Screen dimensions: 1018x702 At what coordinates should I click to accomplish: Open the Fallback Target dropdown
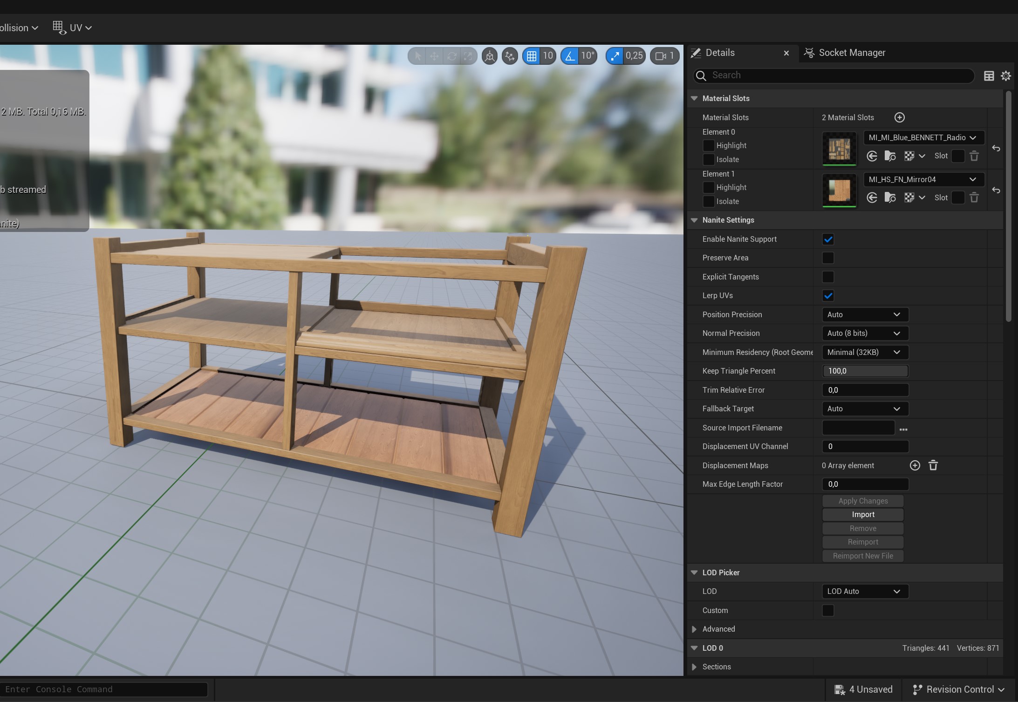(865, 409)
